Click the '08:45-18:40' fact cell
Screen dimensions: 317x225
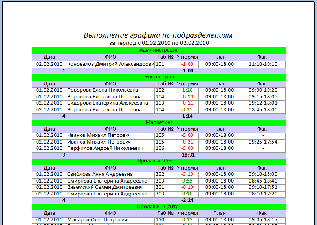click(263, 181)
